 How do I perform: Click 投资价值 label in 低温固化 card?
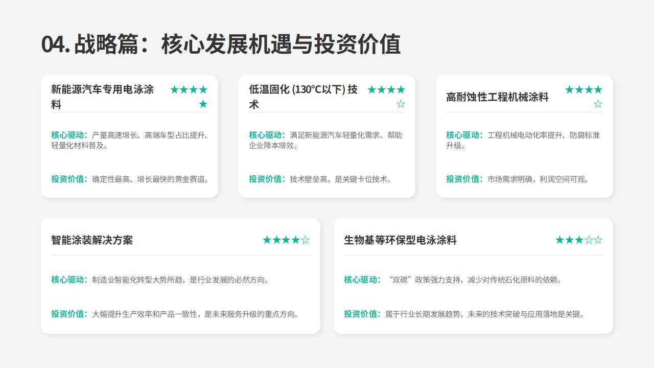coord(267,179)
